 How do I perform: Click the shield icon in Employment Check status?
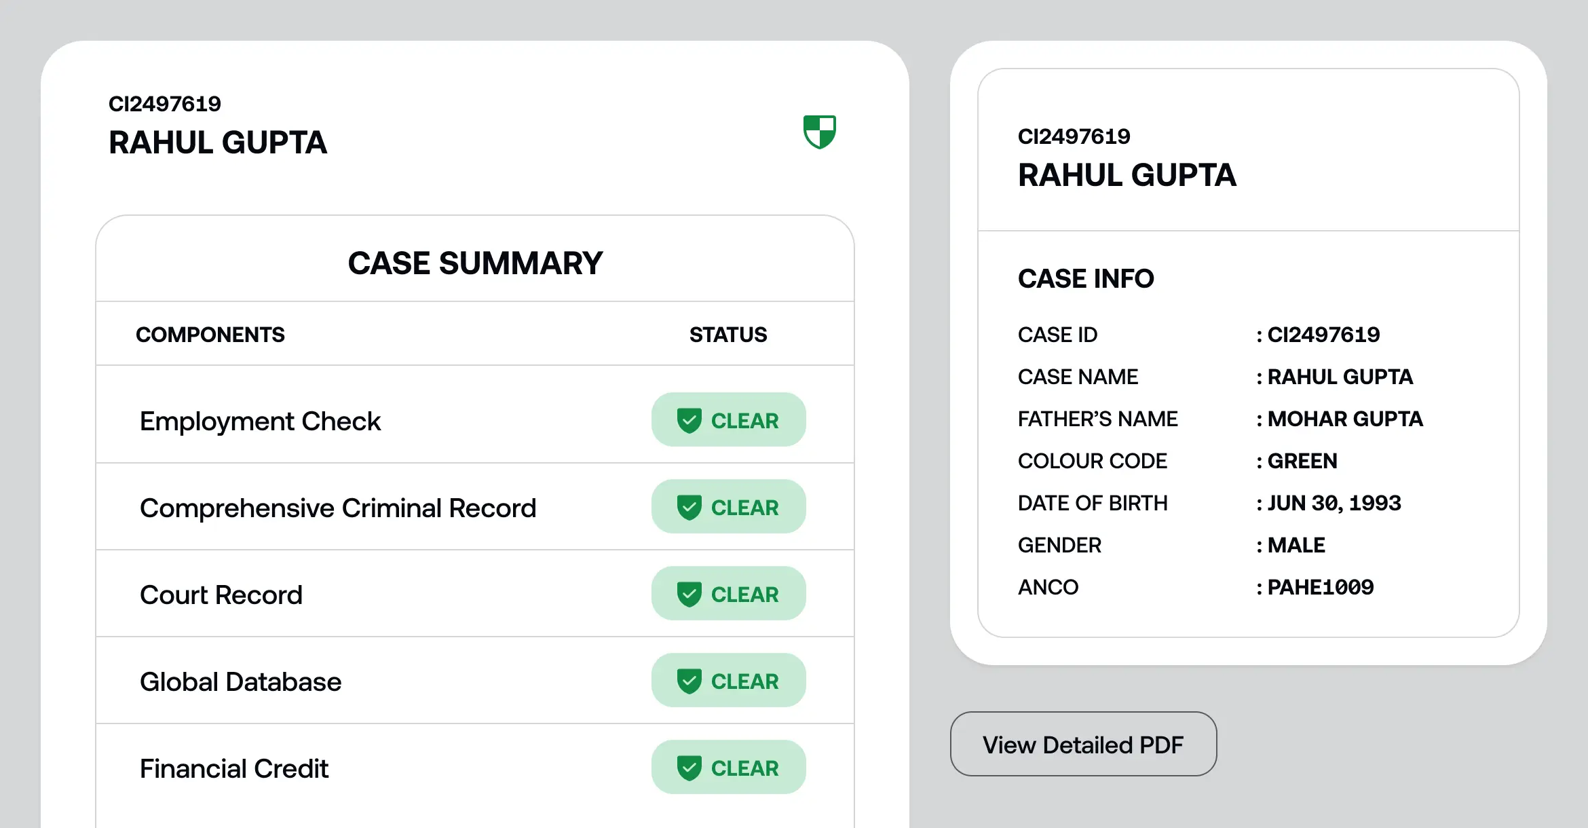tap(689, 421)
